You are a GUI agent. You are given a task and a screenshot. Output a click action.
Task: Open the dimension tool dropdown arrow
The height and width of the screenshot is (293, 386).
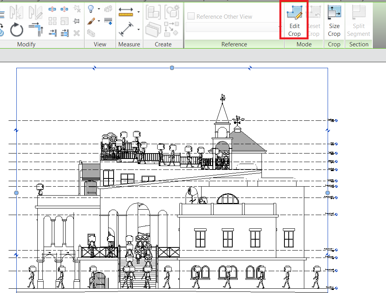[139, 29]
